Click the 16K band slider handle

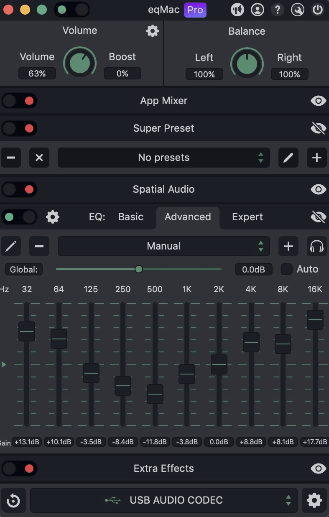315,320
